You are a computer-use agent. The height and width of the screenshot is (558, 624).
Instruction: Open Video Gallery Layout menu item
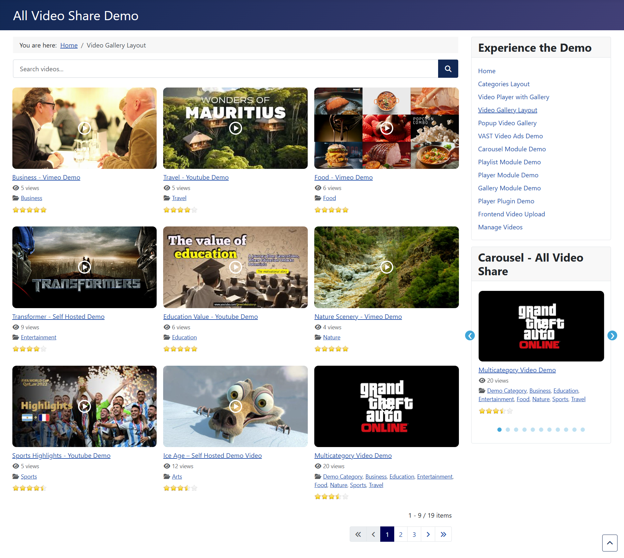tap(508, 110)
